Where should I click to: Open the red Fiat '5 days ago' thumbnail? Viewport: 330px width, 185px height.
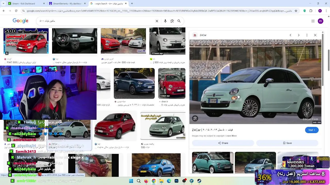(x=172, y=83)
